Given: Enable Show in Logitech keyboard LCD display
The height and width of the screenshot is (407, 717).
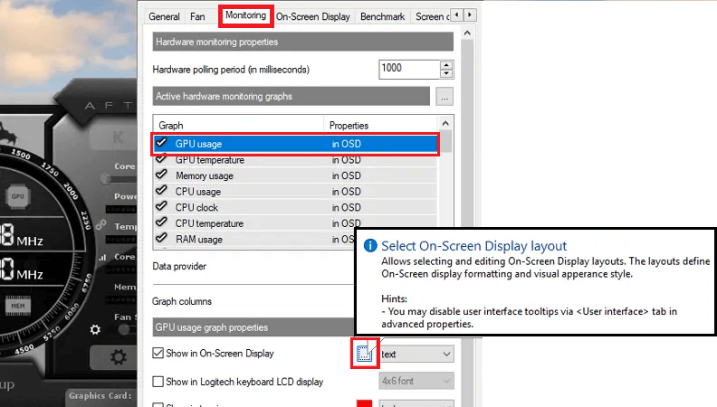Looking at the screenshot, I should 158,382.
